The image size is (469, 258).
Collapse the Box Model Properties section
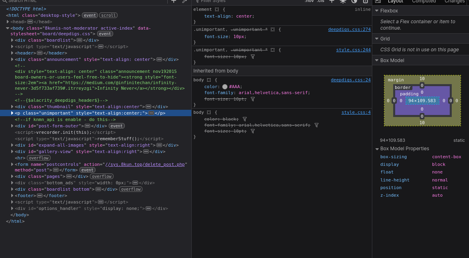pos(377,149)
